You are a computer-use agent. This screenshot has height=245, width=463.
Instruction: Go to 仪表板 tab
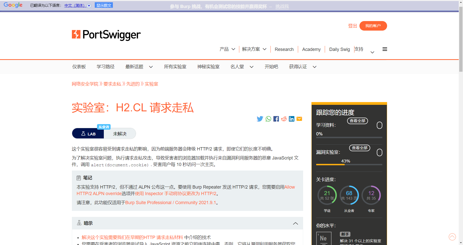(79, 67)
